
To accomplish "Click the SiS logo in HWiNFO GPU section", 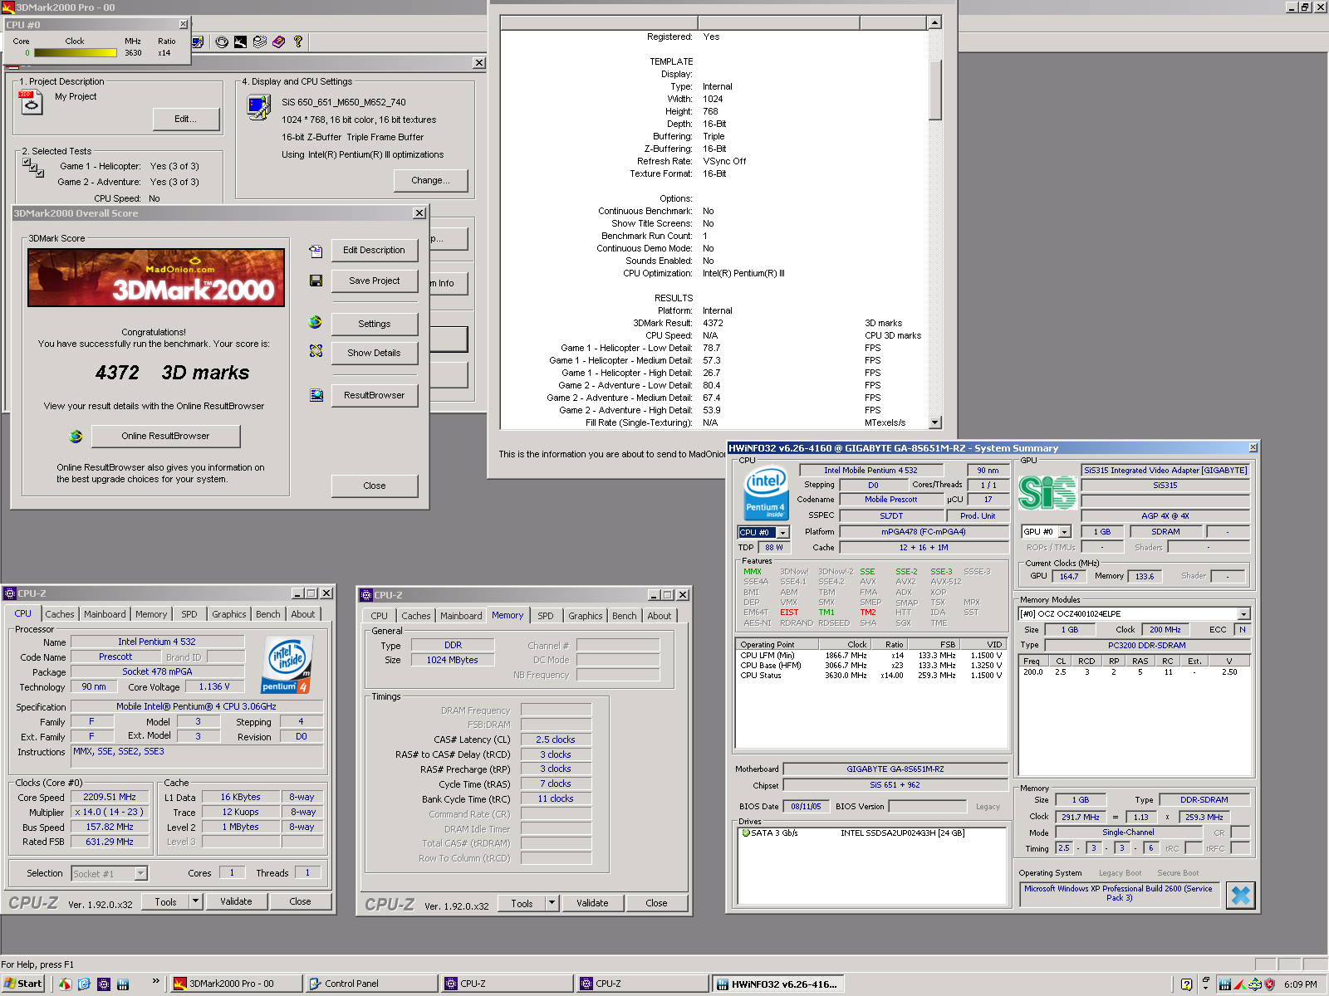I will click(x=1047, y=492).
